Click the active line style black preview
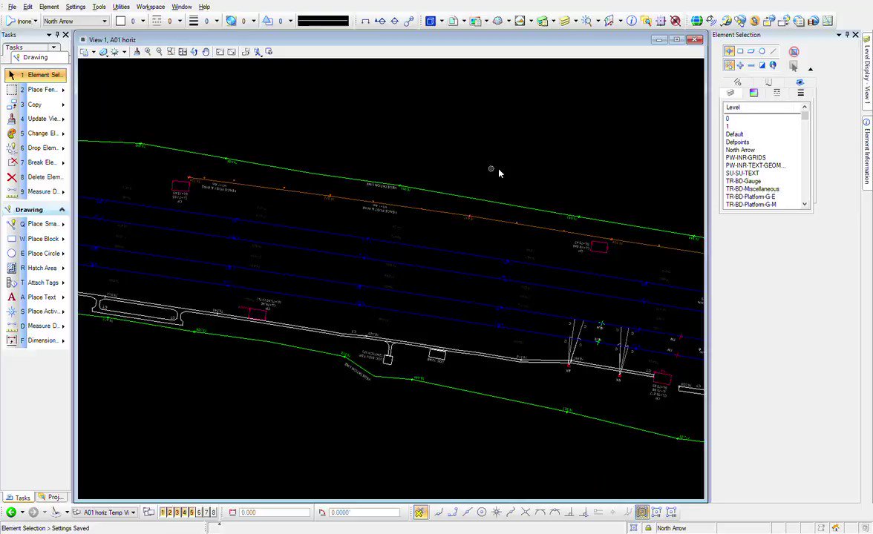This screenshot has height=534, width=873. pos(323,21)
